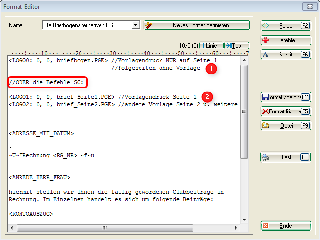Insert a tab stop with Tab button
320x240 pixels.
(237, 45)
